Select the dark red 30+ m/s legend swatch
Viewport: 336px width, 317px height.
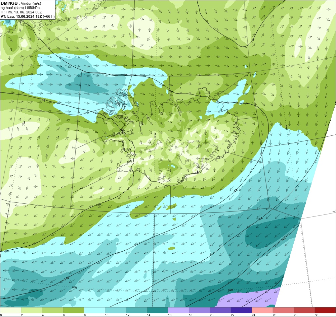[x=325, y=310]
